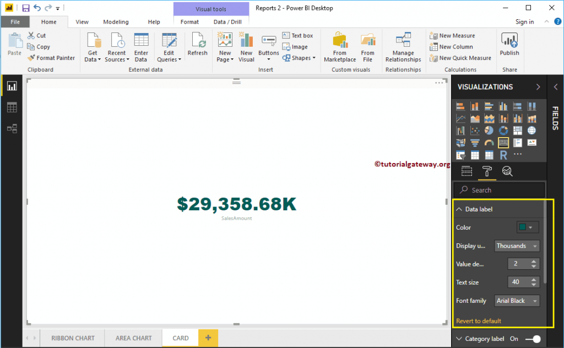Choose the Gauge visualization icon
Screen dimensions: 564x348
point(489,143)
